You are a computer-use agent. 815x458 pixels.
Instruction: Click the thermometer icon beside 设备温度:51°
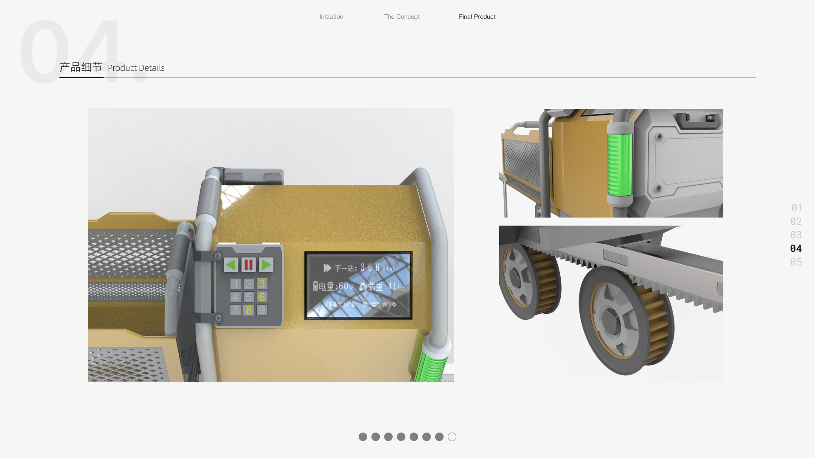pos(353,304)
